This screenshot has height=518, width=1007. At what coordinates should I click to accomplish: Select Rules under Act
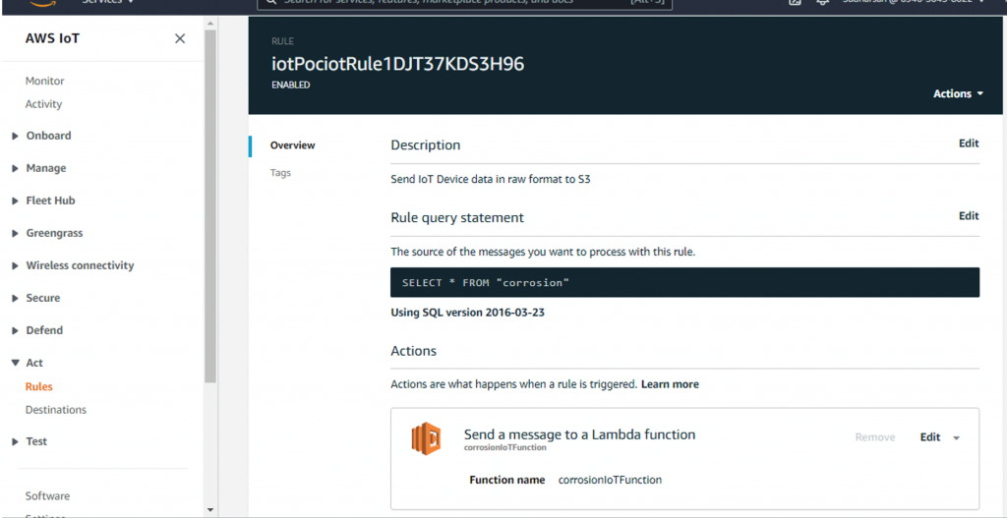coord(38,386)
